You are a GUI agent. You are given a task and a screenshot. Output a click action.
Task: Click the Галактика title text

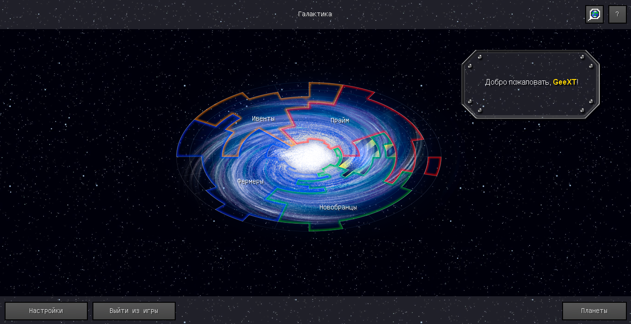pos(315,14)
